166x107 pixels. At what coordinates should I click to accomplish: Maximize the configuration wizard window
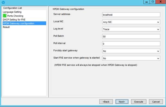153,2
